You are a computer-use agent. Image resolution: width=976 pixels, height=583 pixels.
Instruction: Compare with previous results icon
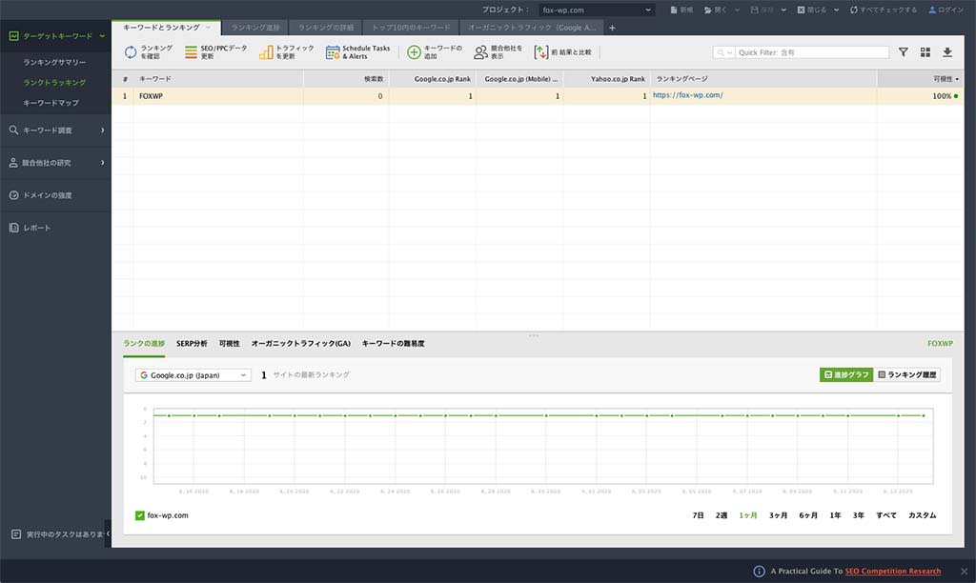[541, 52]
